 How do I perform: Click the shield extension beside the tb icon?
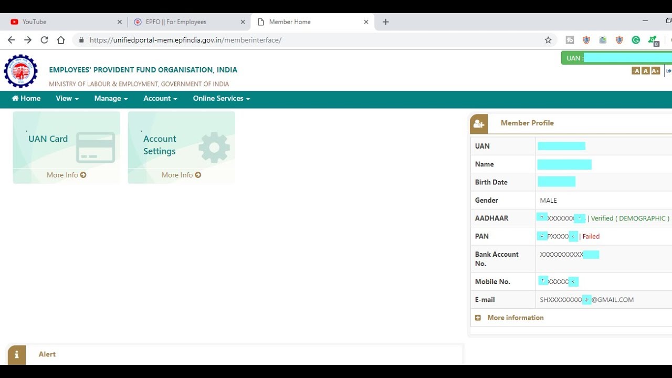tap(586, 40)
